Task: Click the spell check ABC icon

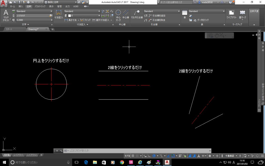Action: click(14, 11)
